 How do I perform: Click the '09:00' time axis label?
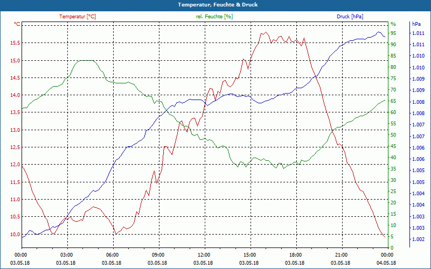click(157, 254)
